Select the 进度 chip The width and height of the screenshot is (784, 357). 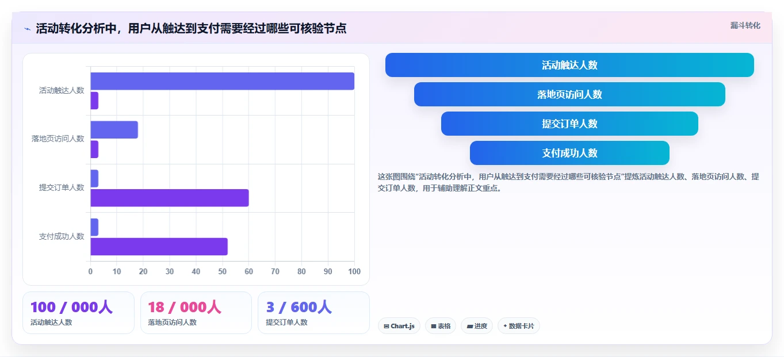point(477,326)
